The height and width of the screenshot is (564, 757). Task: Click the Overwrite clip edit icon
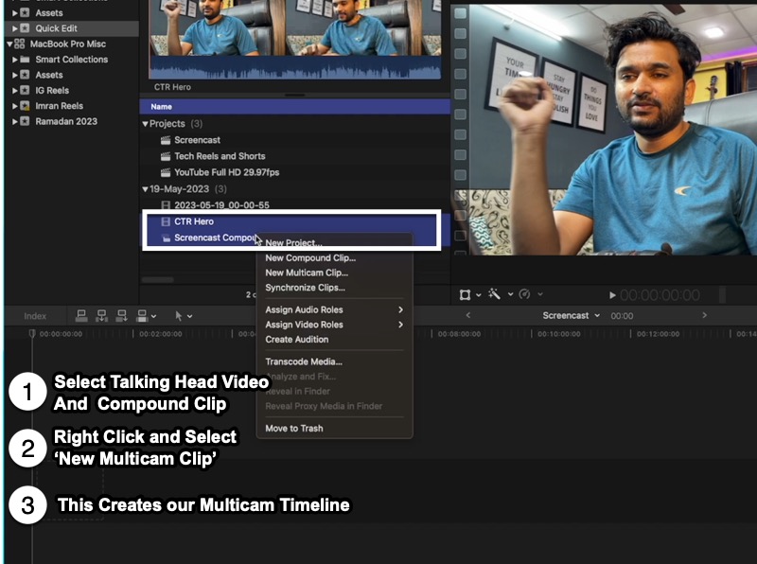tap(142, 316)
